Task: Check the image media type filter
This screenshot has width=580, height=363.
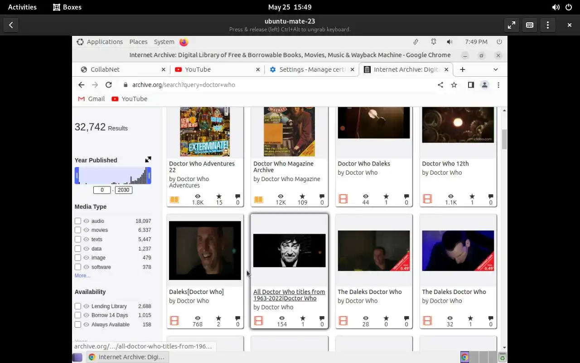Action: (x=78, y=258)
